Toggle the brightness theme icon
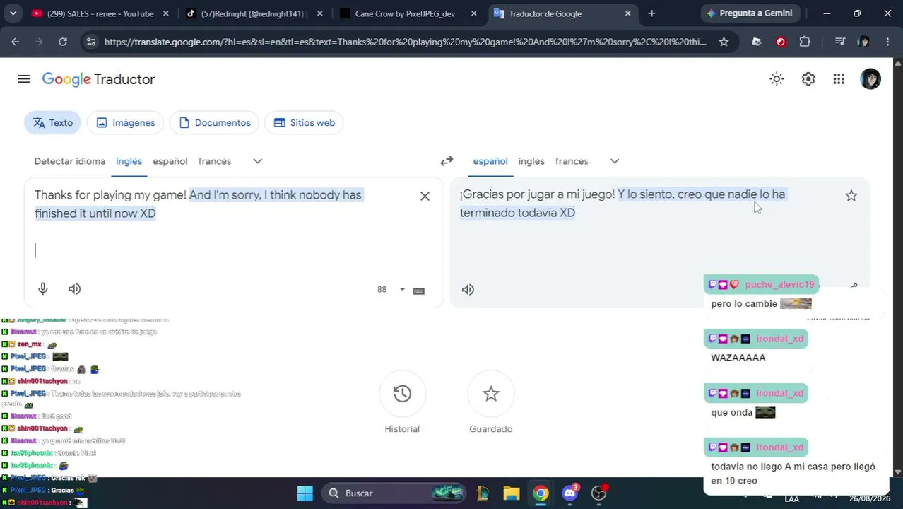 click(777, 79)
